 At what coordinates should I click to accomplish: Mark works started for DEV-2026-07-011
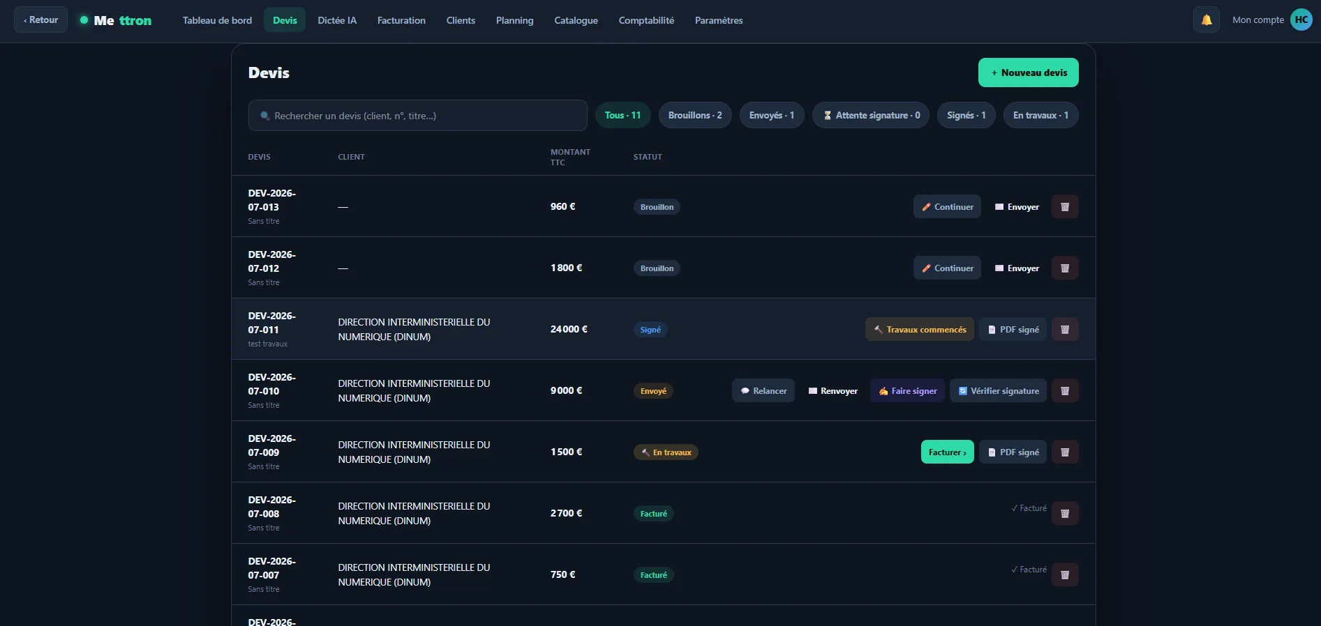point(920,329)
